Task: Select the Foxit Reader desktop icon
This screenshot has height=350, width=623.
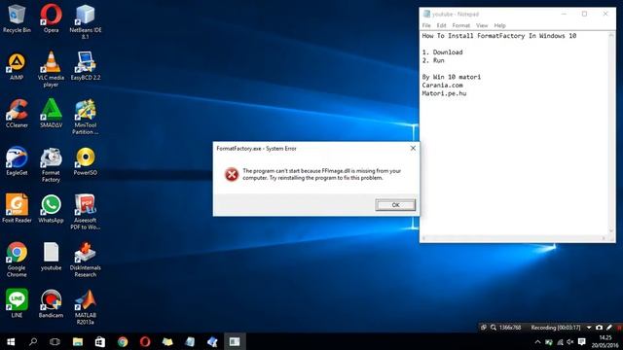Action: 17,208
